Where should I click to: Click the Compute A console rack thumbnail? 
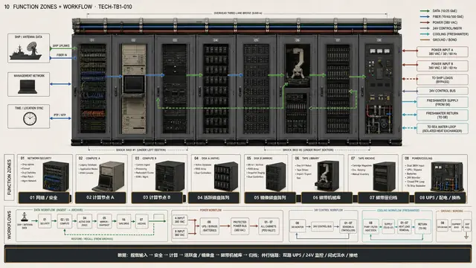tap(111, 176)
